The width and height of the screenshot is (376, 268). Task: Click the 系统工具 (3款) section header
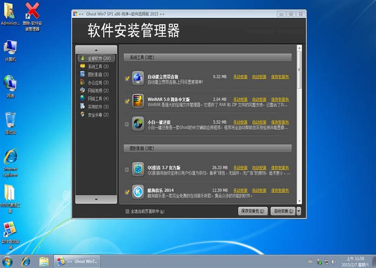tap(208, 57)
